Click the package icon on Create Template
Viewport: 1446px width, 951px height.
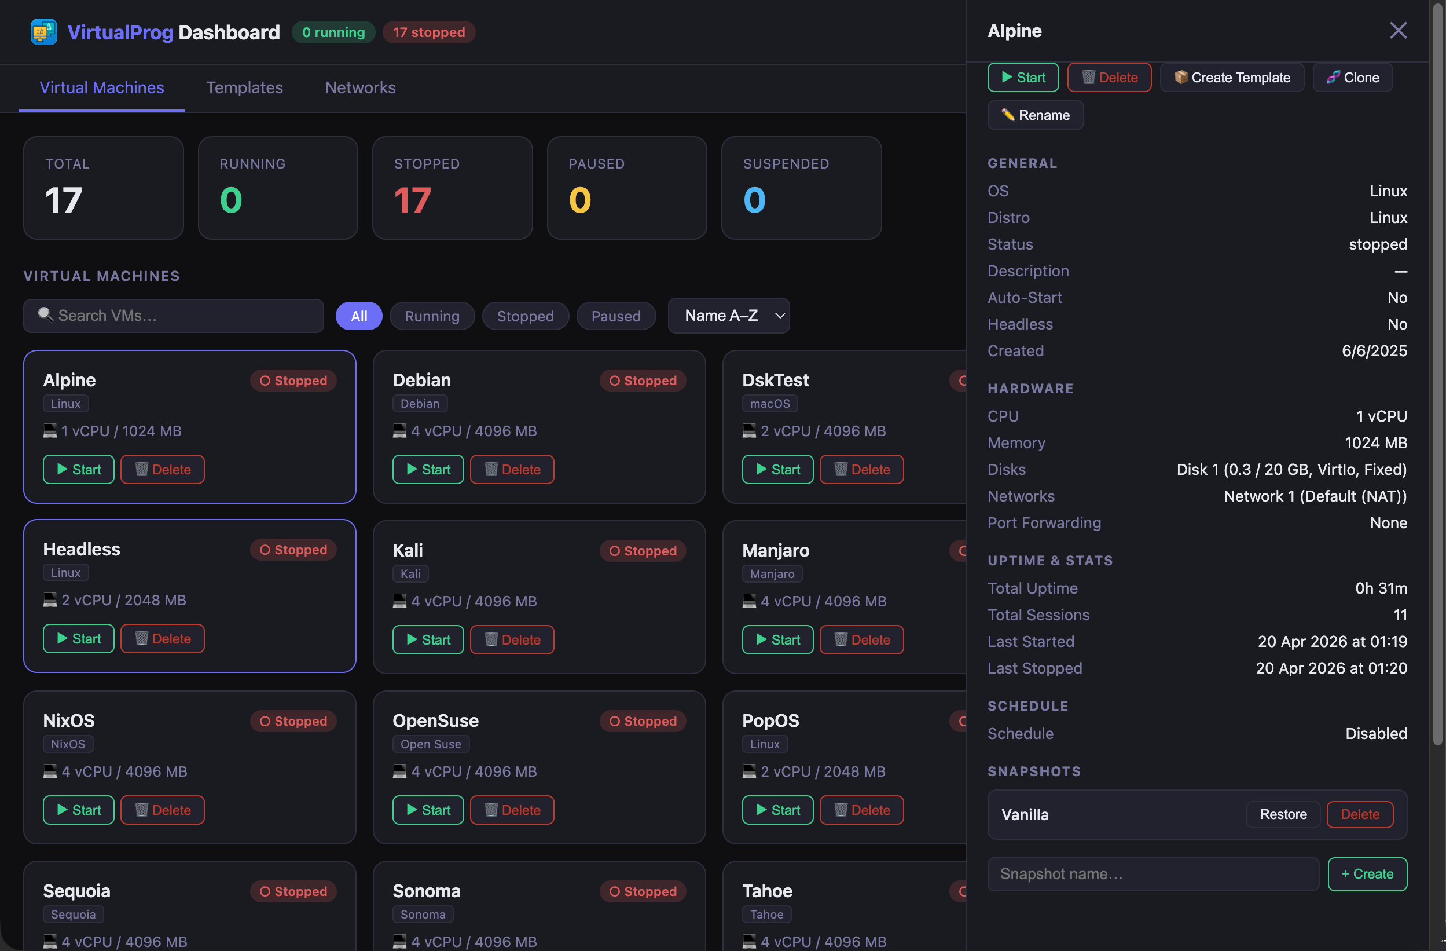[x=1181, y=77]
